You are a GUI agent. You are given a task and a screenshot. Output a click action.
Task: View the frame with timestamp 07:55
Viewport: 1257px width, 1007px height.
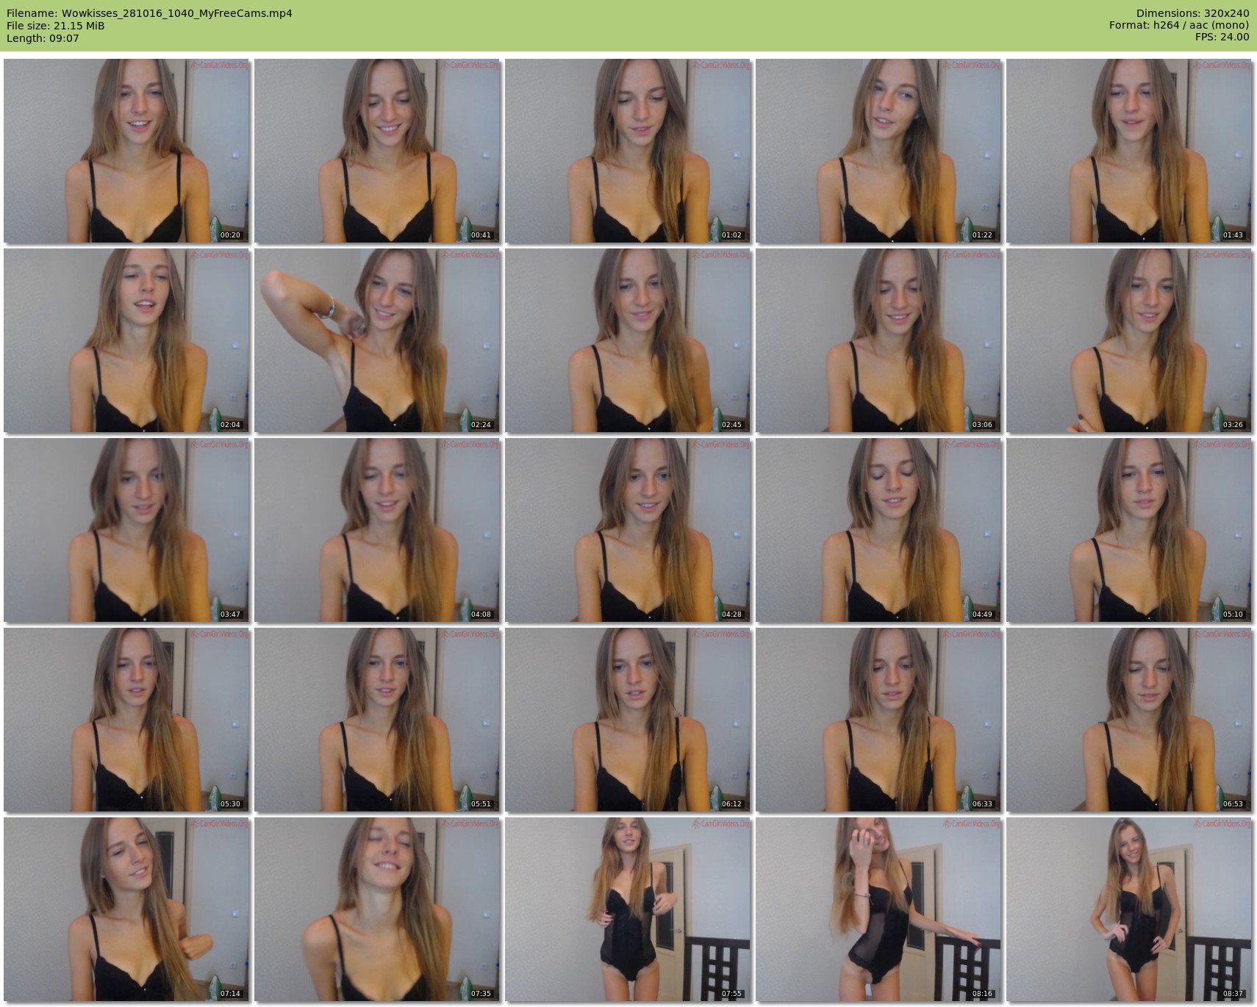point(628,909)
